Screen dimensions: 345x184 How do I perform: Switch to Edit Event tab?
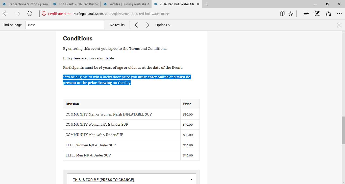pos(76,4)
